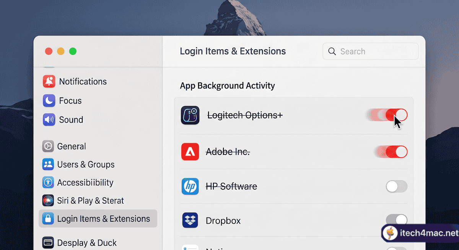Select Login Items & Extensions sidebar row

click(x=98, y=219)
